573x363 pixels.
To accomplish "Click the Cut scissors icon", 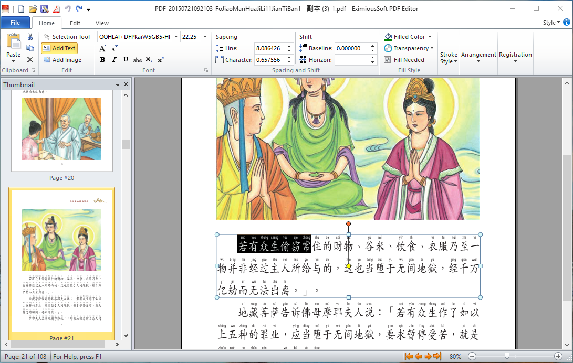I will 30,37.
